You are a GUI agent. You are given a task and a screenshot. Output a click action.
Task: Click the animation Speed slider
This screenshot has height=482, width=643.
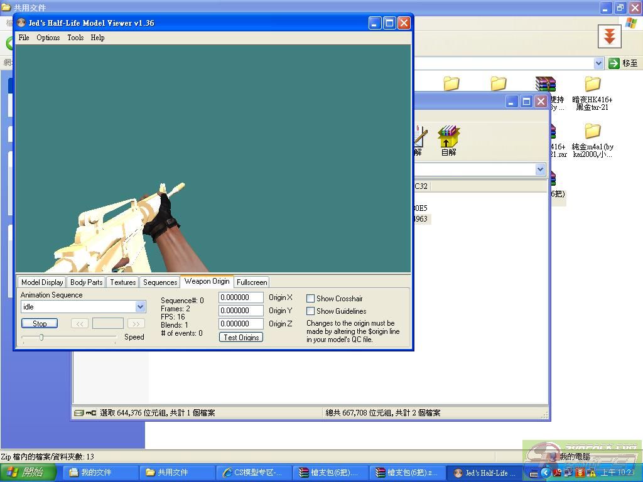coord(69,338)
